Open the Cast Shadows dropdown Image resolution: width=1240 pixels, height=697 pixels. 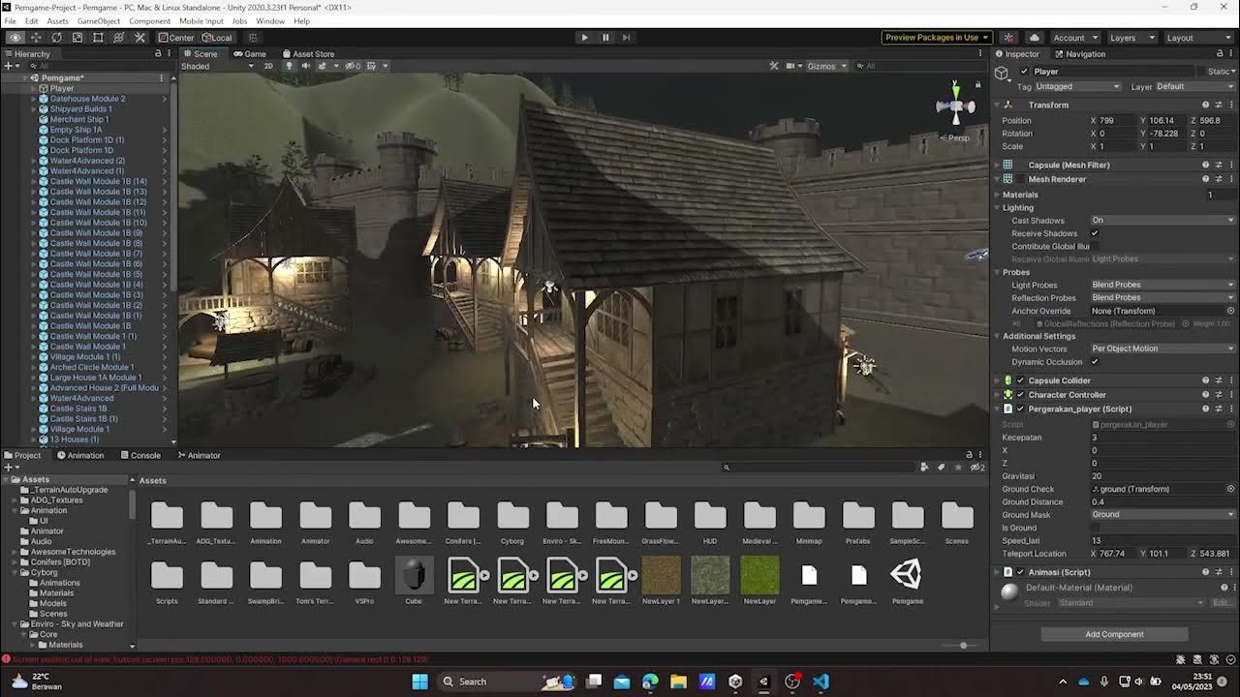tap(1162, 221)
